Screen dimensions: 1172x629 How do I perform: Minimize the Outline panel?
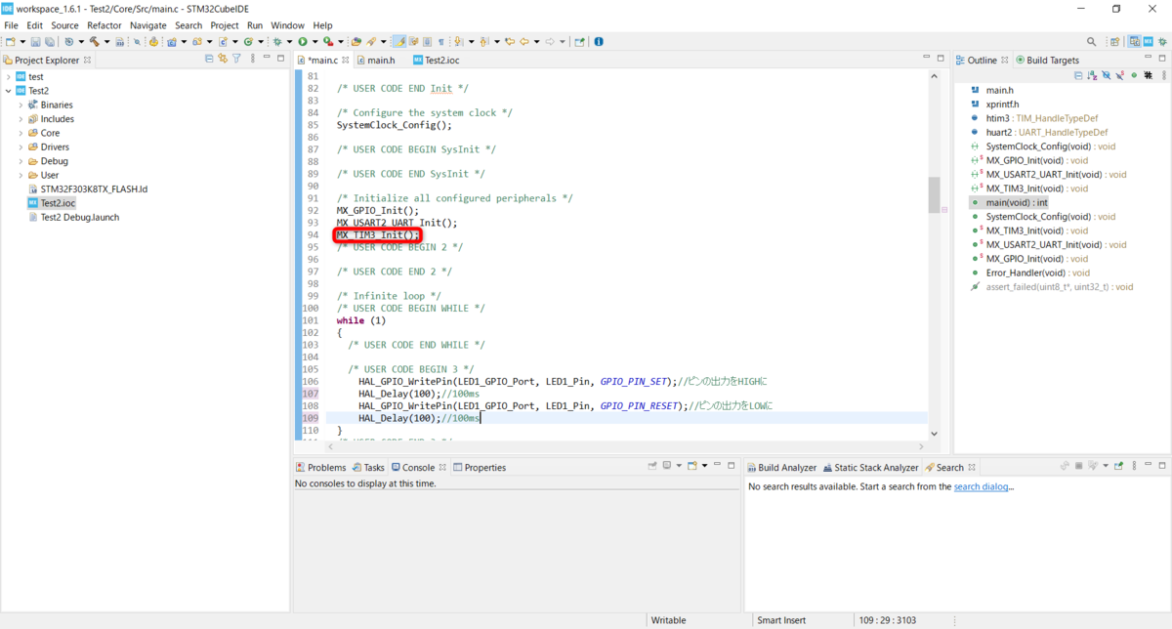point(1148,57)
